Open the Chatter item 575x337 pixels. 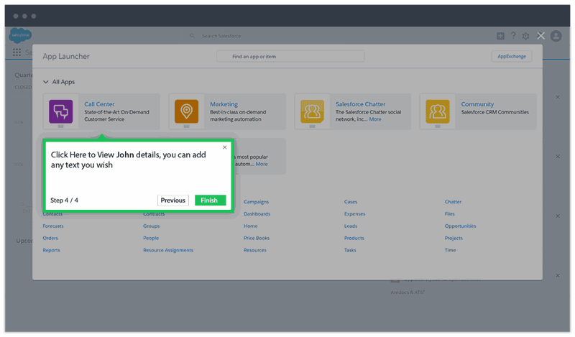click(x=453, y=202)
